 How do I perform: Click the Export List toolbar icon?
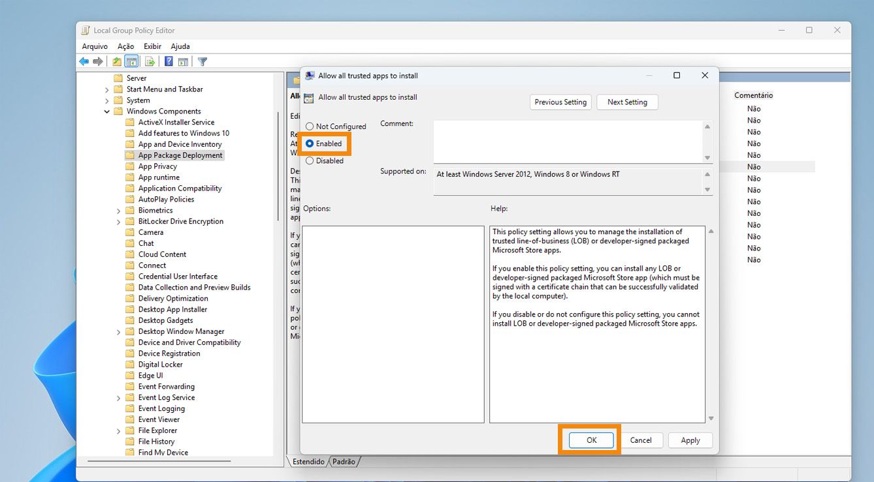[150, 61]
